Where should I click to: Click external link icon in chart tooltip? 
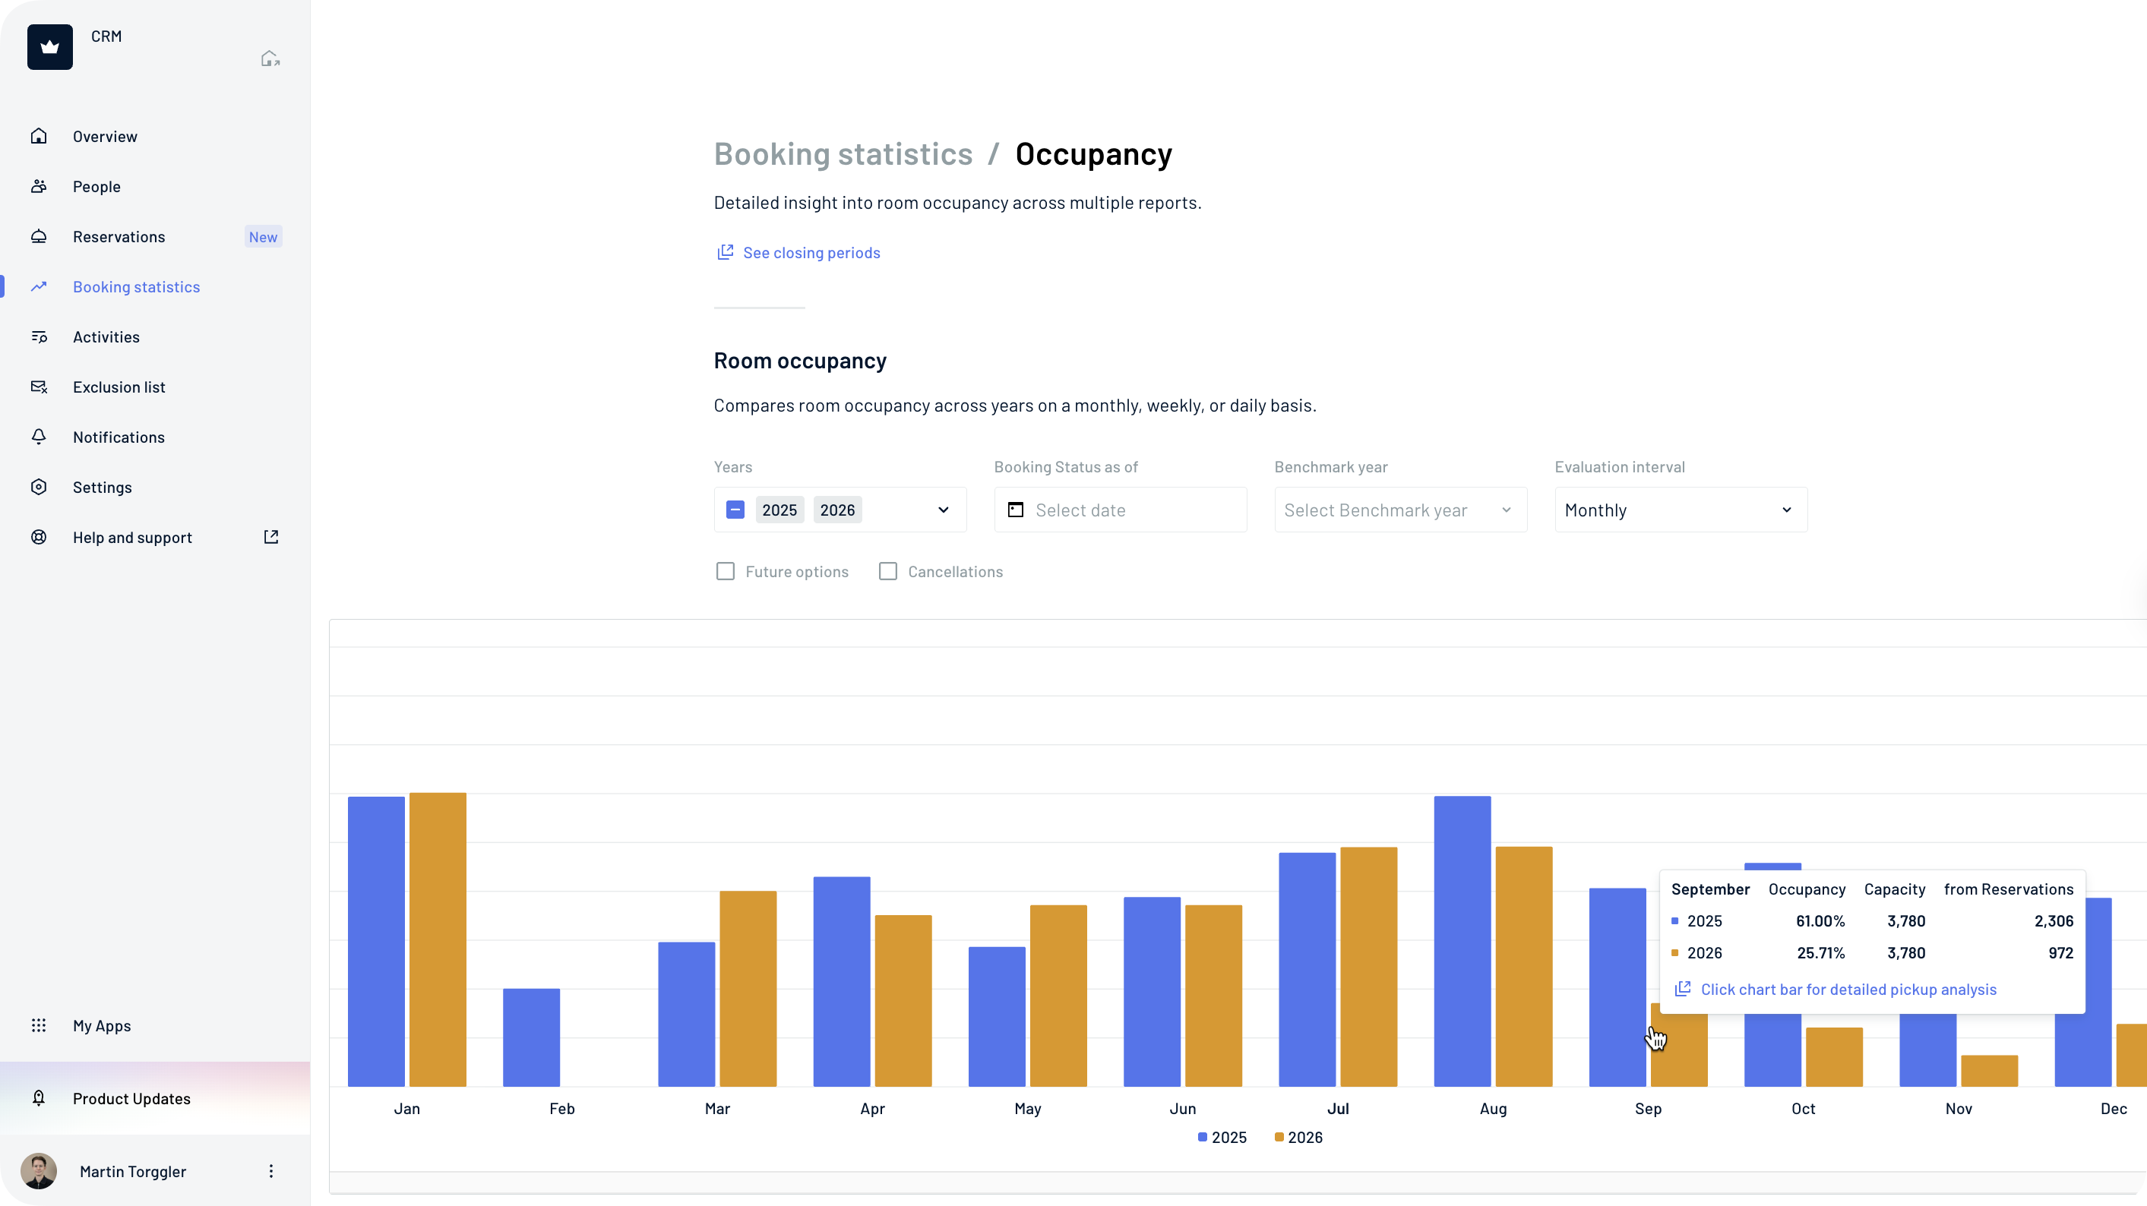tap(1683, 989)
